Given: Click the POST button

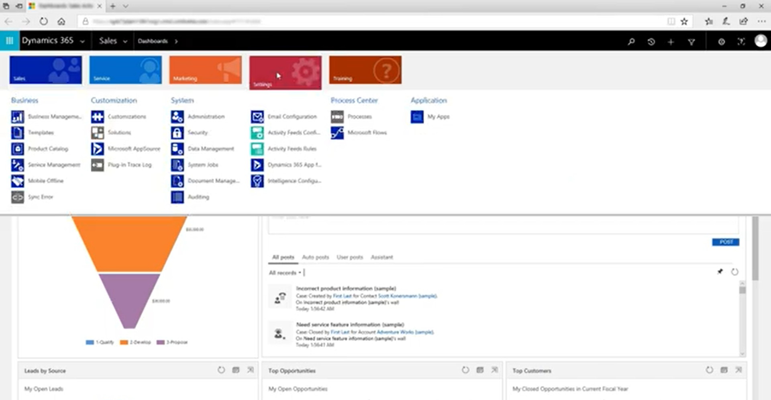Looking at the screenshot, I should (725, 242).
